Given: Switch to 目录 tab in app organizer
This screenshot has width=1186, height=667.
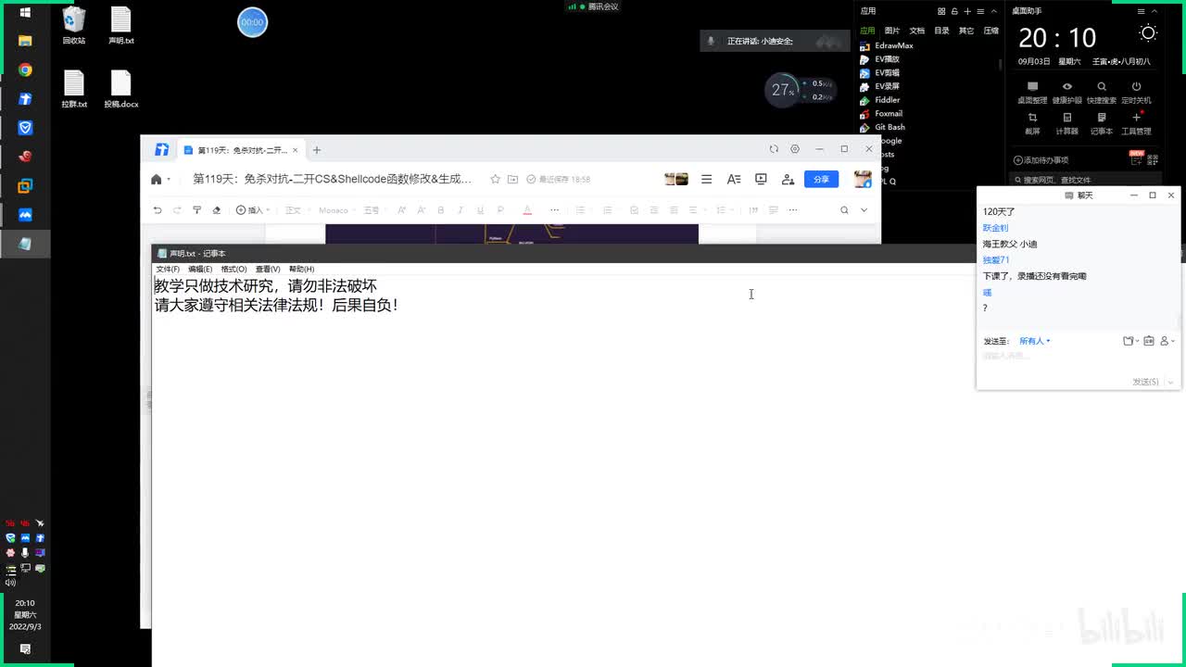Looking at the screenshot, I should 941,31.
